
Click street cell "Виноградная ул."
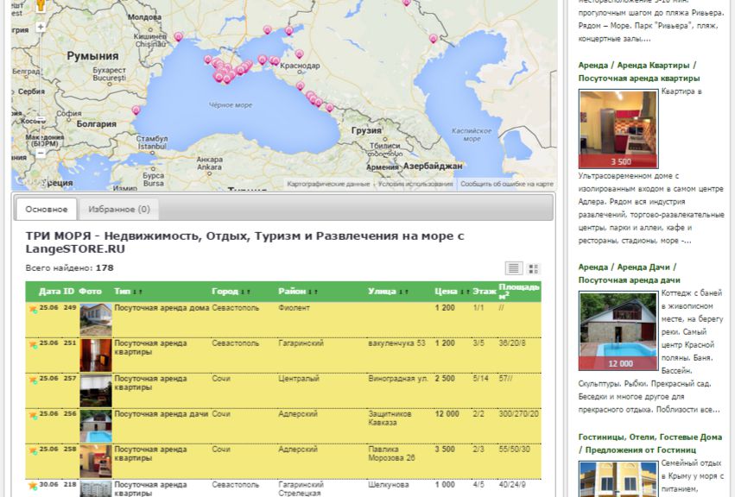click(x=398, y=379)
